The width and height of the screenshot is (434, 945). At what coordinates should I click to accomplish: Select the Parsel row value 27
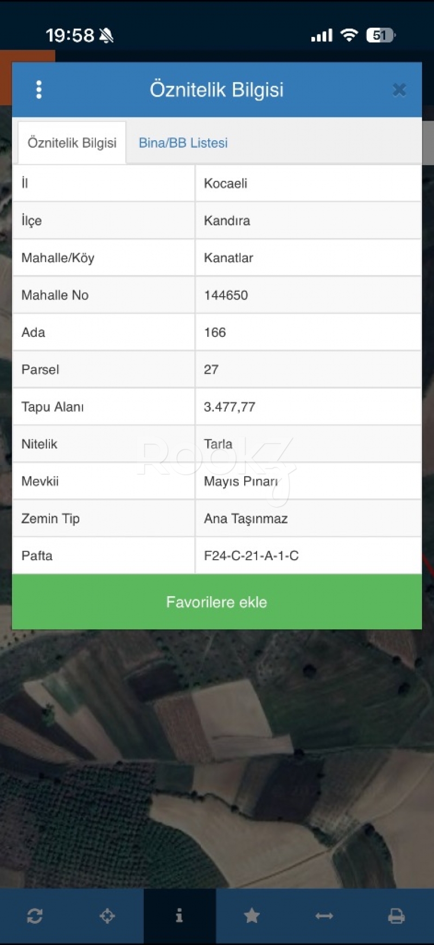click(x=211, y=370)
